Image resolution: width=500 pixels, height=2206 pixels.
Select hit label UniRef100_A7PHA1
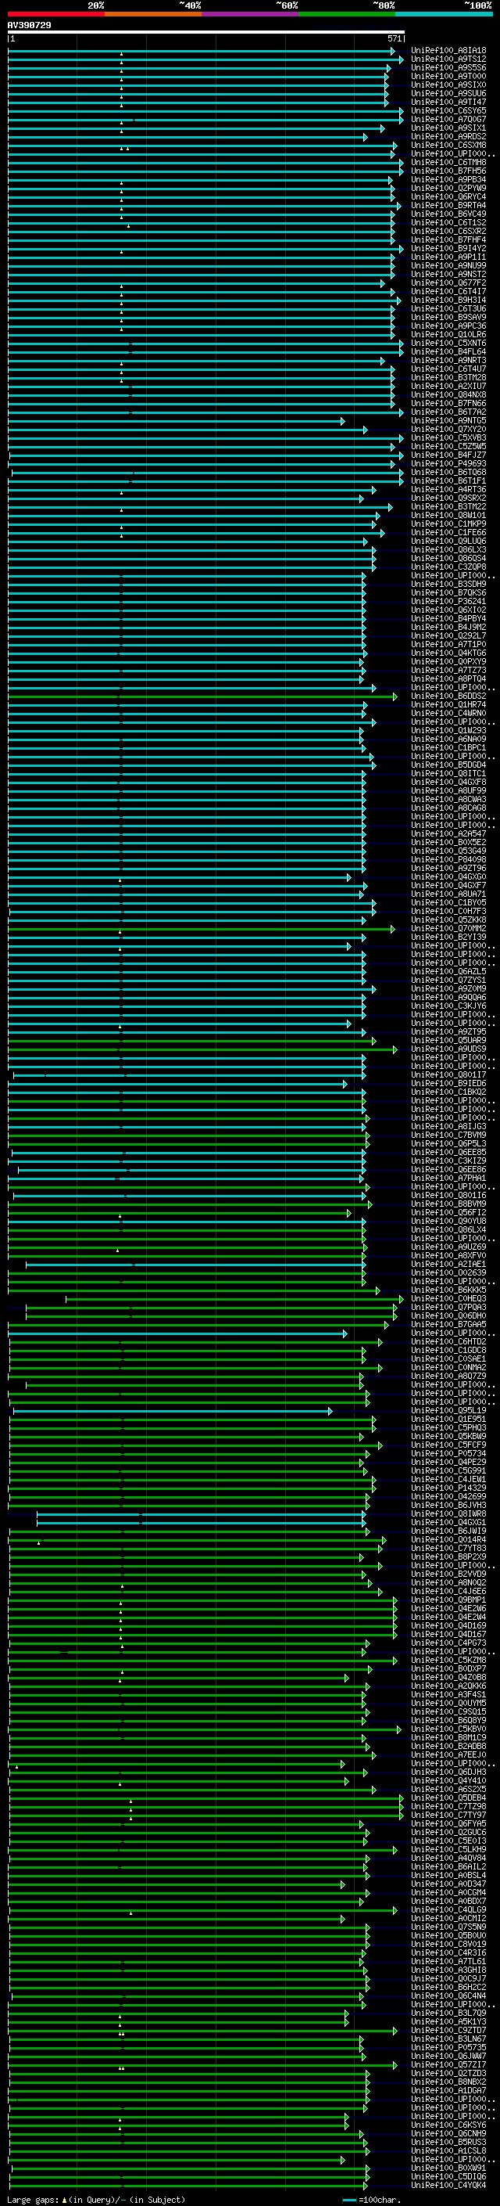(448, 1179)
